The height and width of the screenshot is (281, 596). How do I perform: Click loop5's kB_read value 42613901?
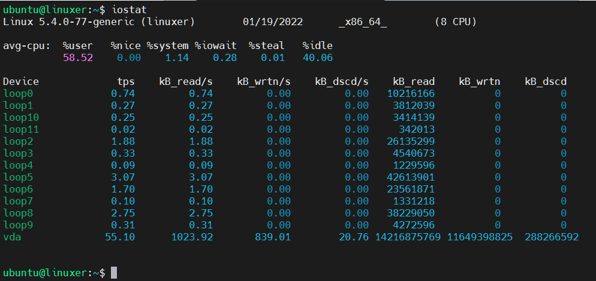click(x=411, y=177)
